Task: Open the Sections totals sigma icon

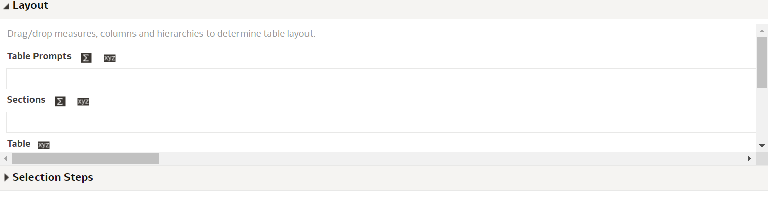Action: coord(60,101)
